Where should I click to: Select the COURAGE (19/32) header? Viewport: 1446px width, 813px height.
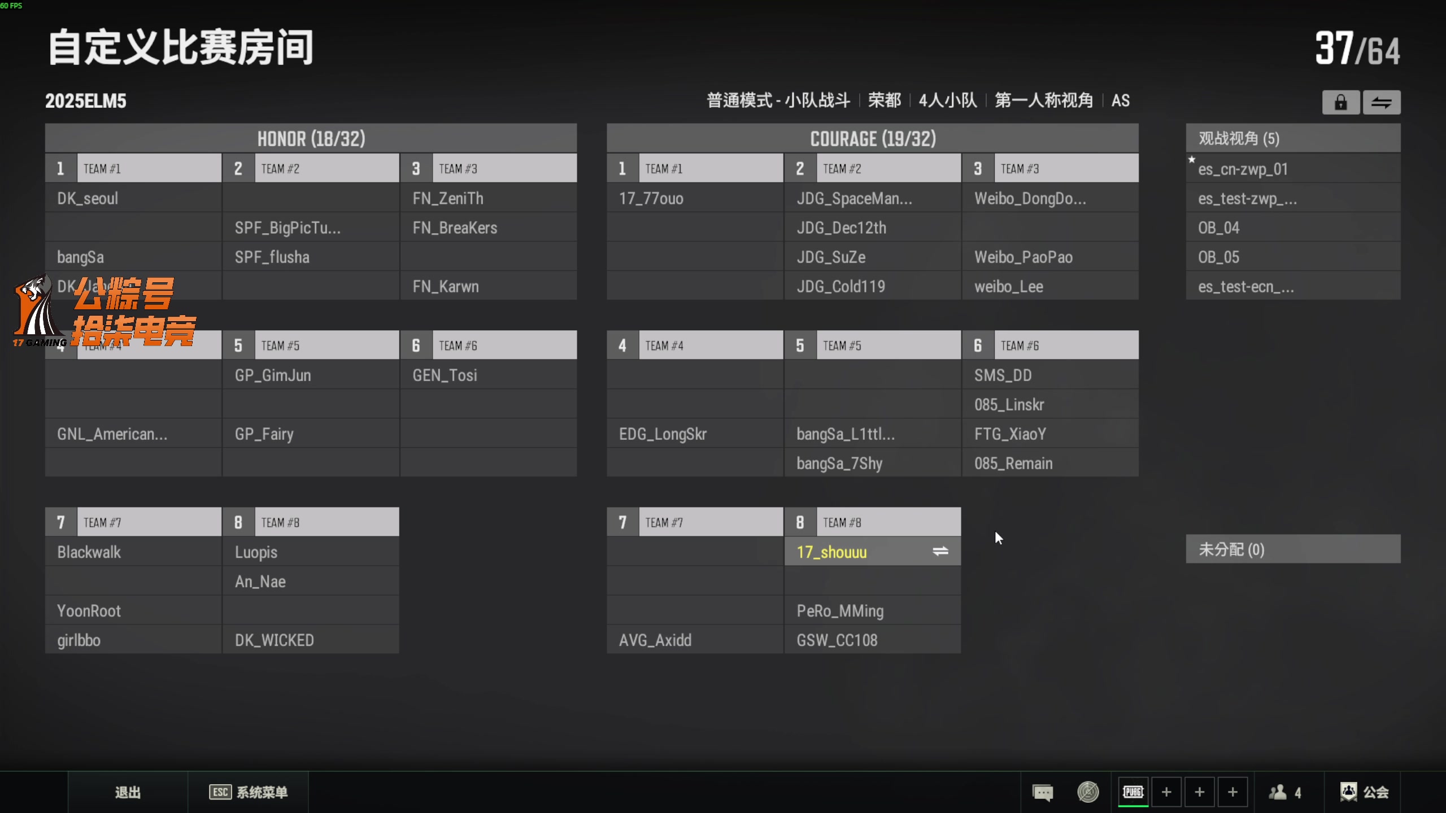coord(873,138)
